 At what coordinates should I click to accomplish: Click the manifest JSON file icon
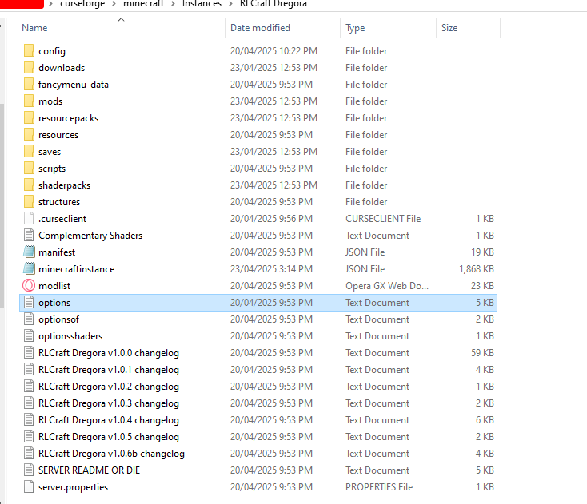(x=29, y=252)
